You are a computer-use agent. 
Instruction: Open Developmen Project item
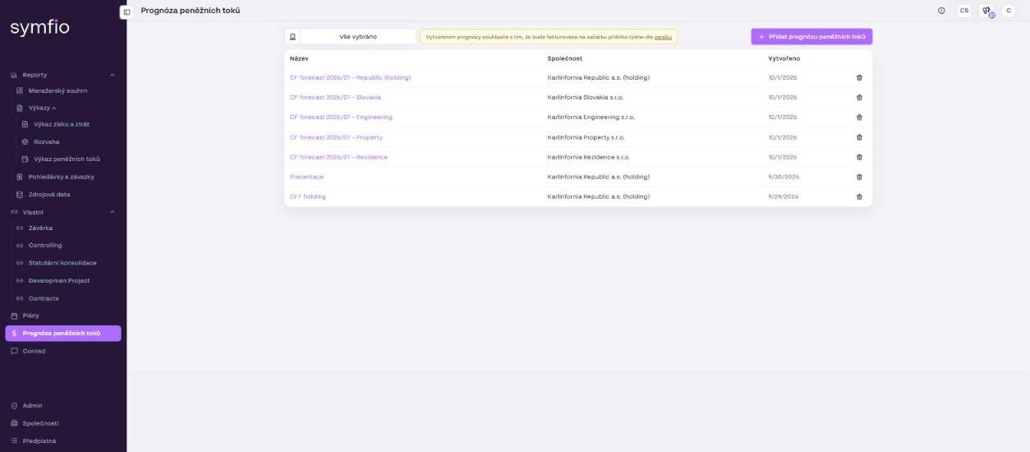click(59, 281)
